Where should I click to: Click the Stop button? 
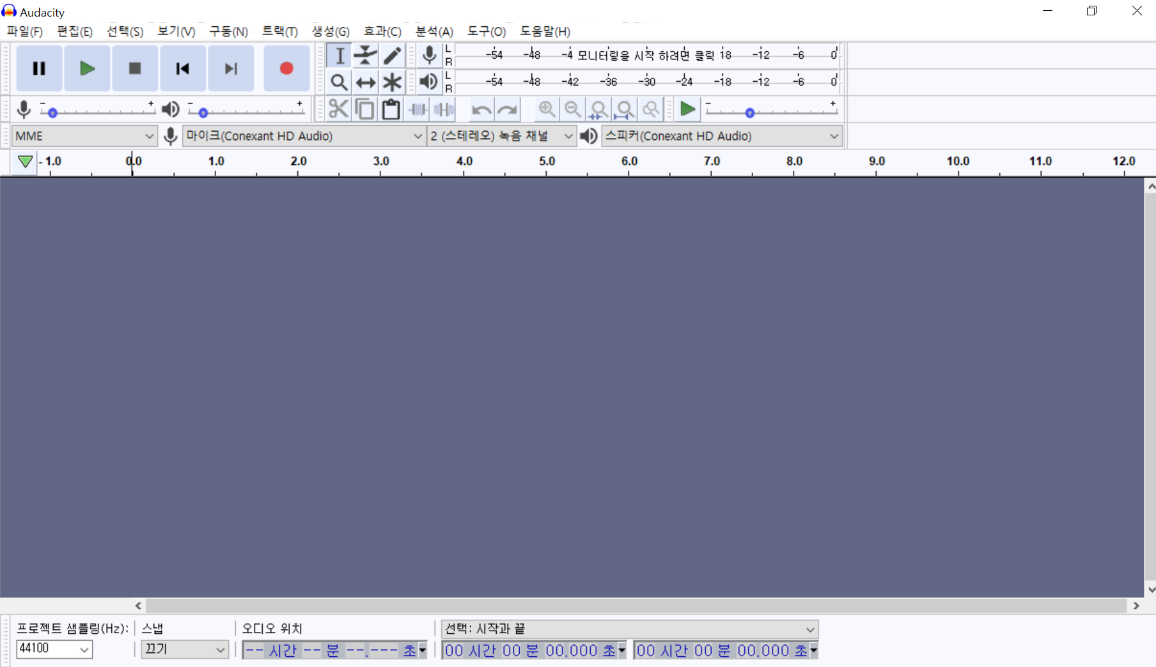pyautogui.click(x=135, y=68)
